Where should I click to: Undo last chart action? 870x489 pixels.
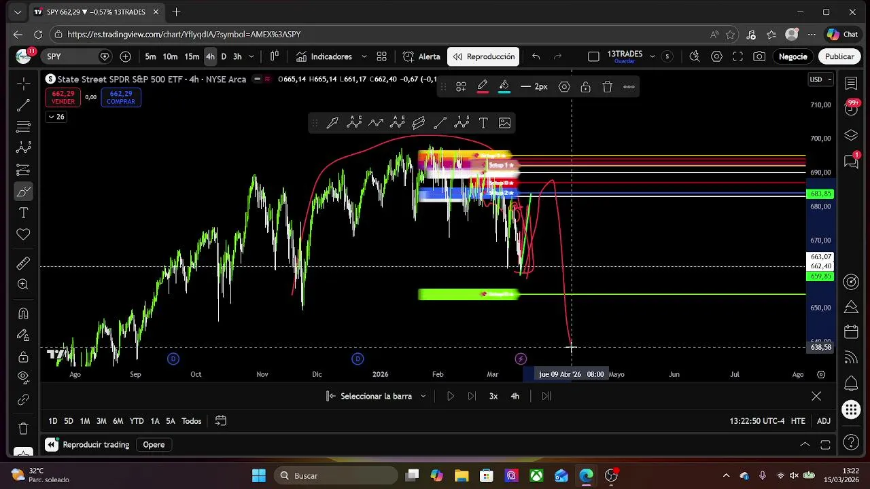[536, 56]
